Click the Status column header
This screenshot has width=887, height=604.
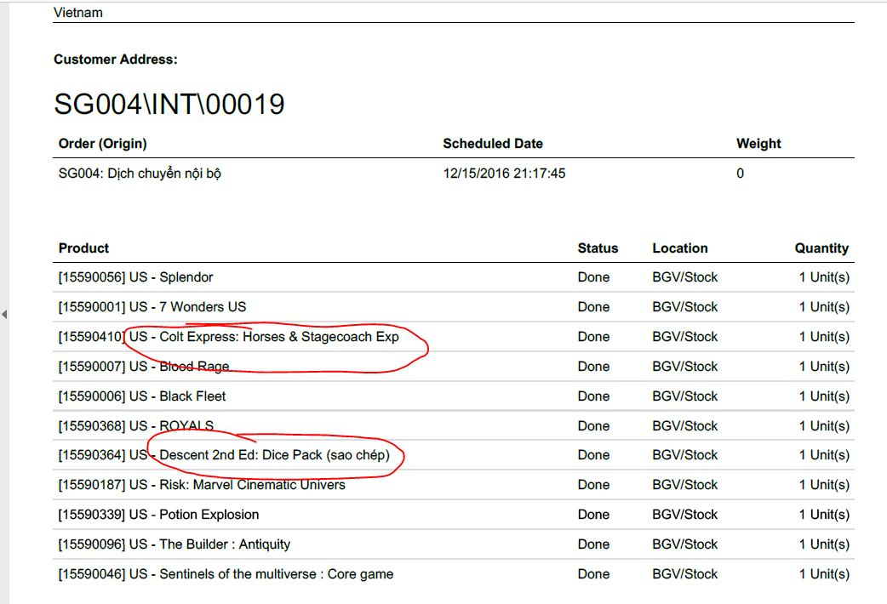[x=598, y=248]
